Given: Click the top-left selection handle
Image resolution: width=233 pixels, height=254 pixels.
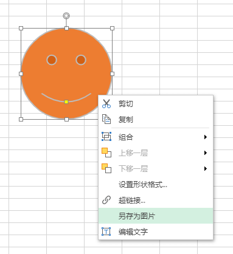Looking at the screenshot, I should 21,28.
